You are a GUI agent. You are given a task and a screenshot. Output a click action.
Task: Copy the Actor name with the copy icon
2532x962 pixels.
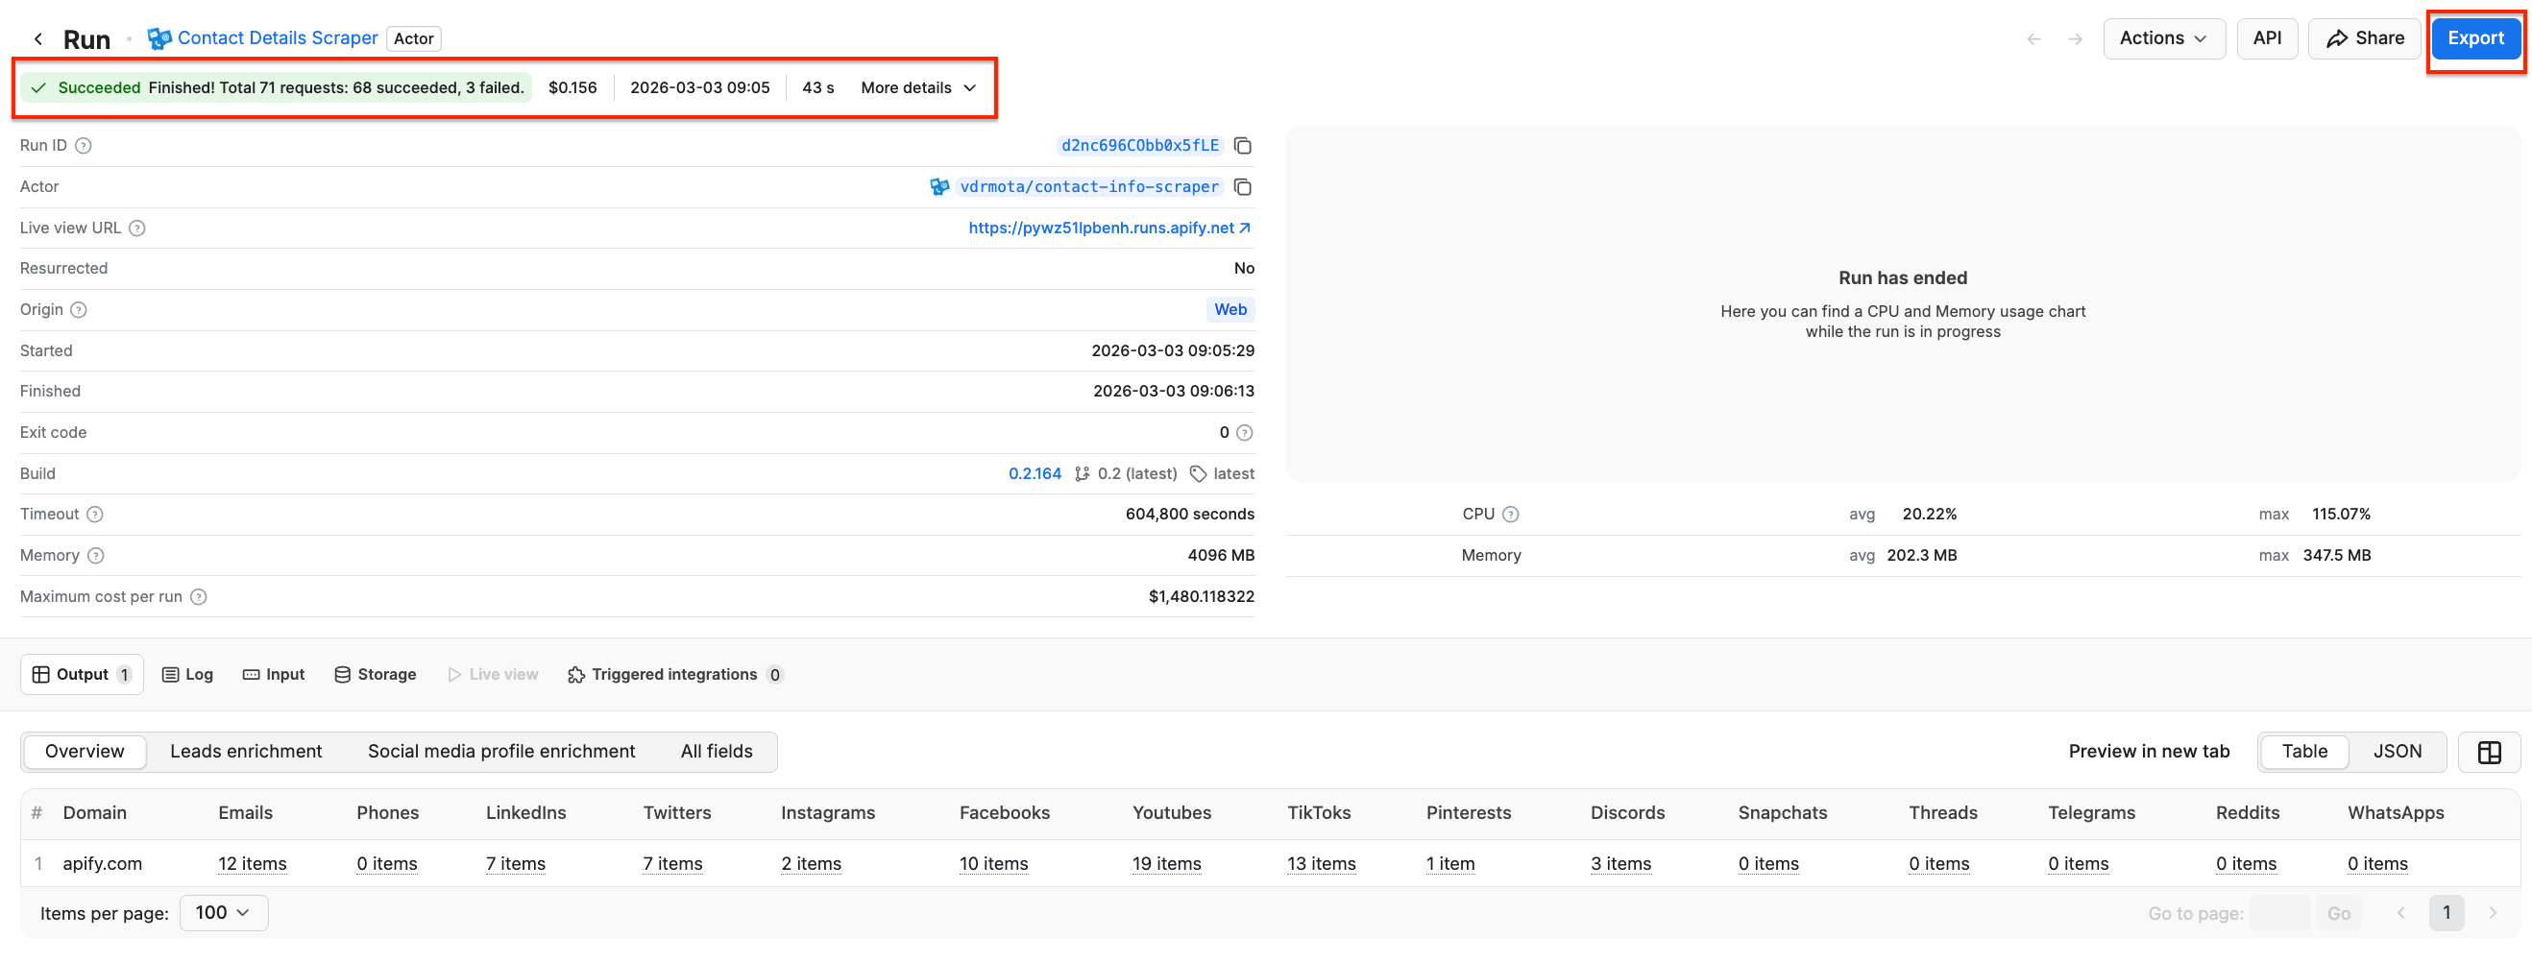(1242, 186)
